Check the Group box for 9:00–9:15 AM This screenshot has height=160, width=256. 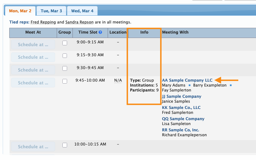pyautogui.click(x=65, y=43)
